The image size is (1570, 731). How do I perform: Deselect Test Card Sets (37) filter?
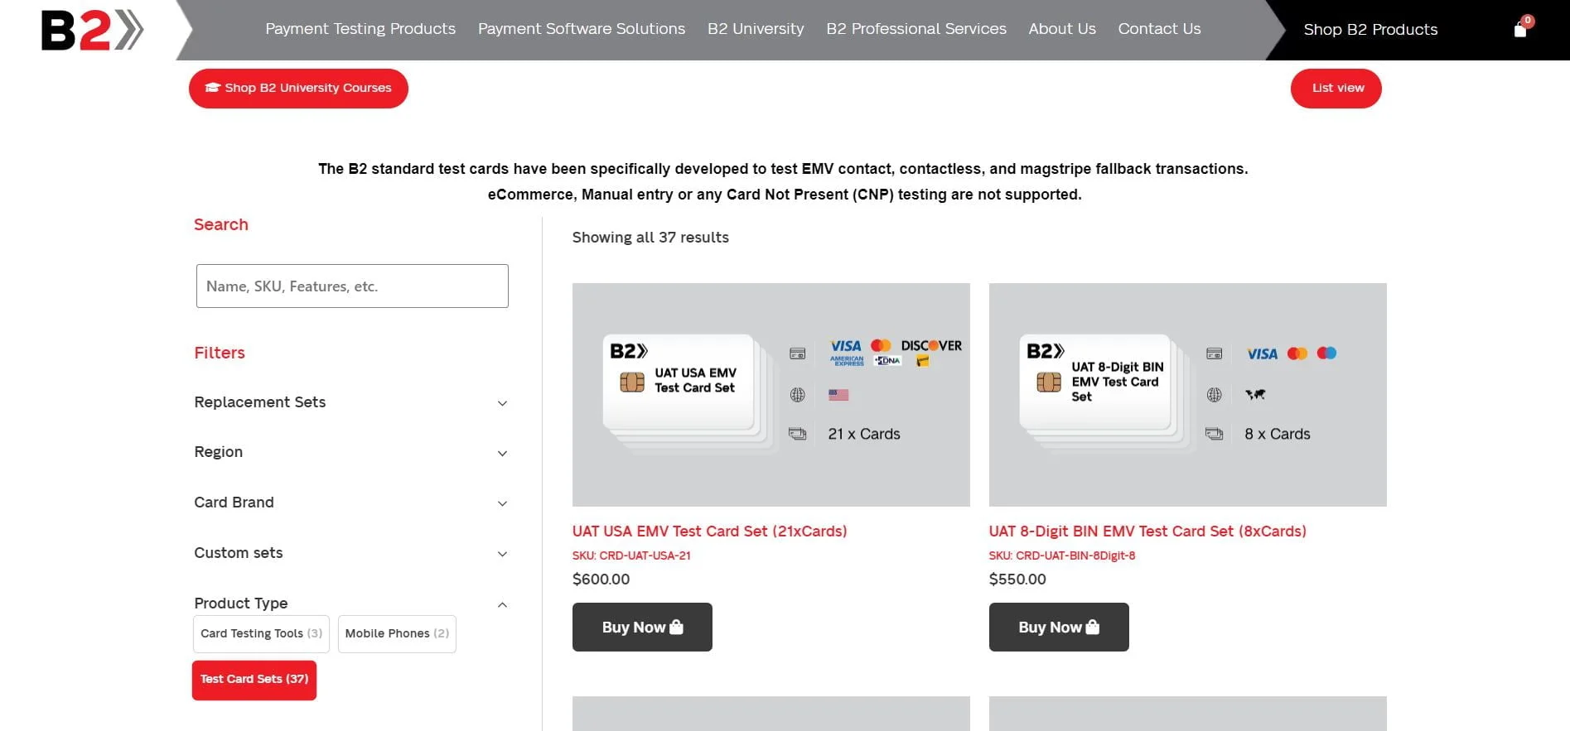tap(254, 680)
